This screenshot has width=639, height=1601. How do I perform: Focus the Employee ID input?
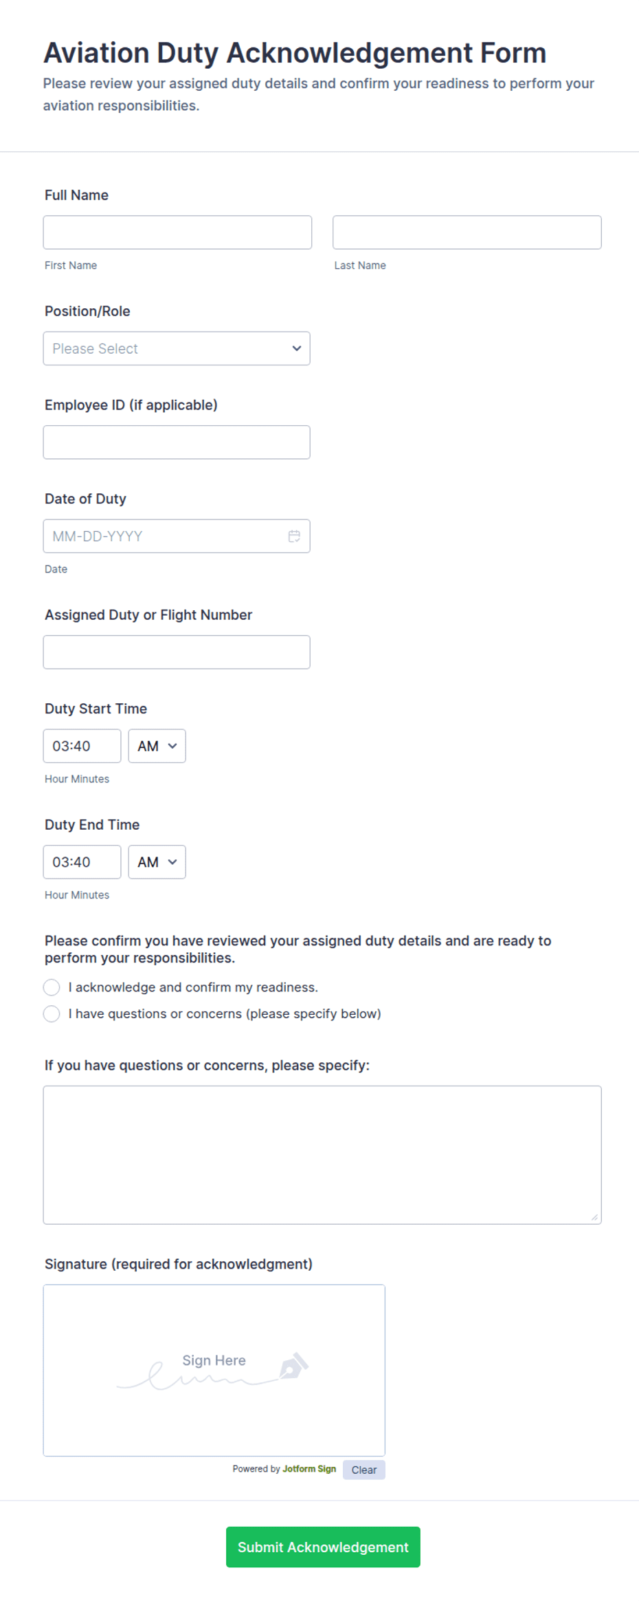pos(177,442)
